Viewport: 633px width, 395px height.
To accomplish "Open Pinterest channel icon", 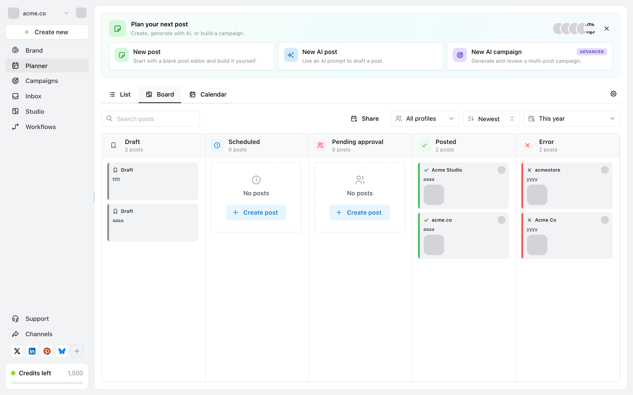I will (x=47, y=351).
